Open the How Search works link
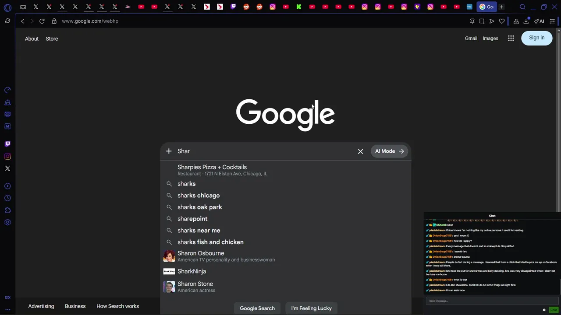This screenshot has width=561, height=315. click(x=118, y=306)
